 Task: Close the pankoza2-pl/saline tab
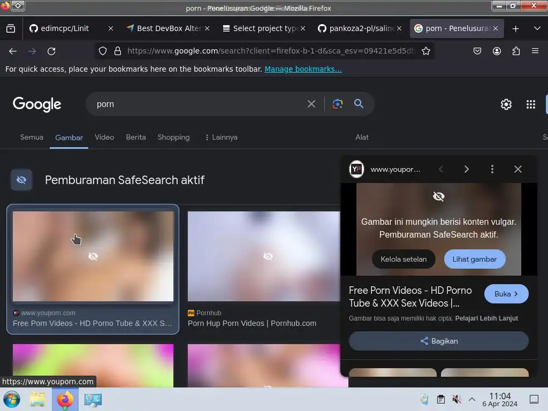click(x=399, y=28)
